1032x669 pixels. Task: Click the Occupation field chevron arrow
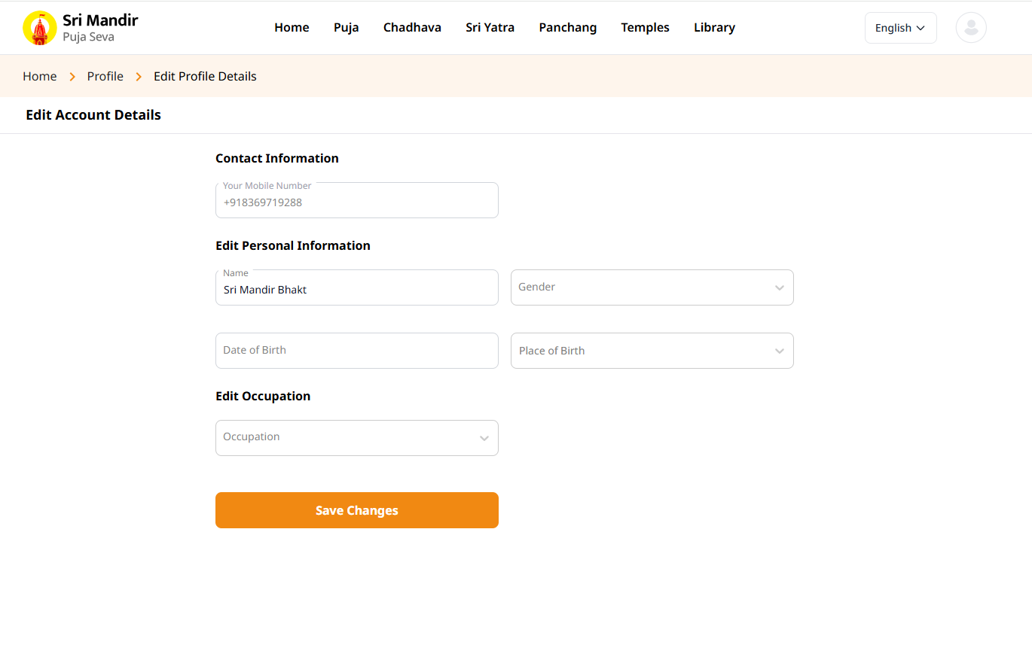[484, 439]
